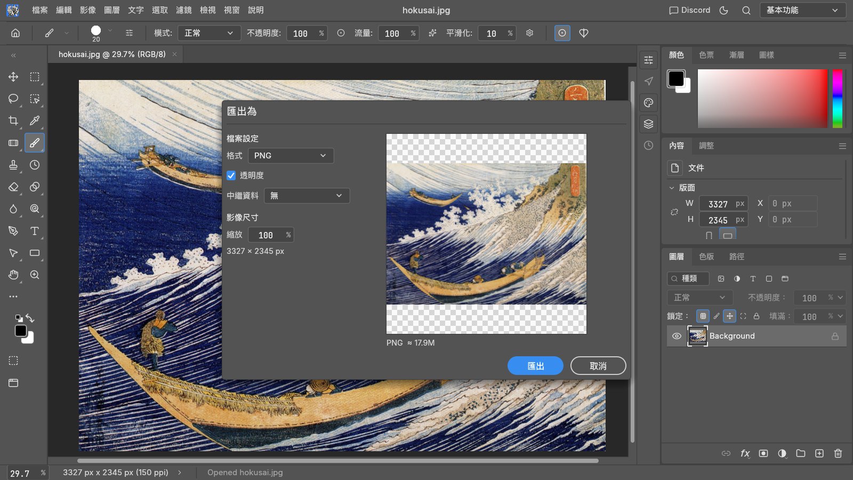Open the 檔案 menu
The width and height of the screenshot is (853, 480).
[x=40, y=10]
